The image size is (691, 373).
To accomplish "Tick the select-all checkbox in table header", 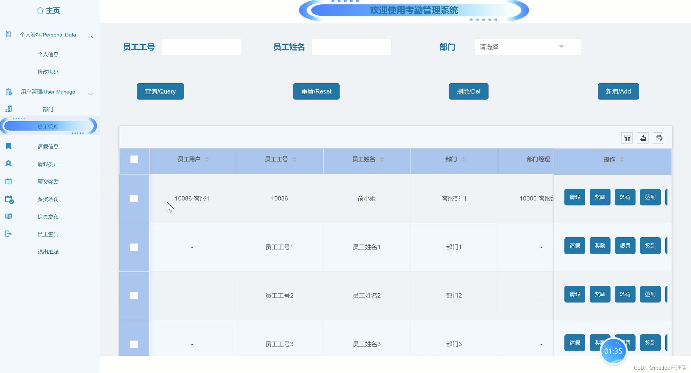I will coord(134,159).
